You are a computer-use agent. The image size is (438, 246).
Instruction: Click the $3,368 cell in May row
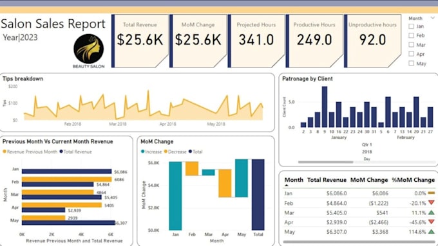point(380,232)
